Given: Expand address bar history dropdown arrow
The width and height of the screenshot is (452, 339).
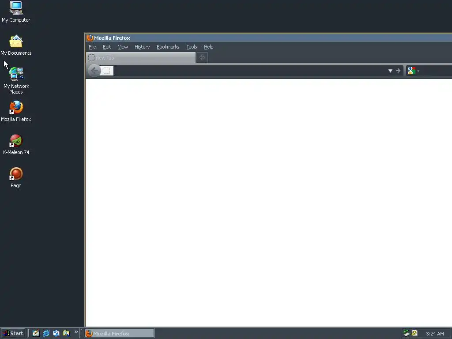Looking at the screenshot, I should coord(390,71).
